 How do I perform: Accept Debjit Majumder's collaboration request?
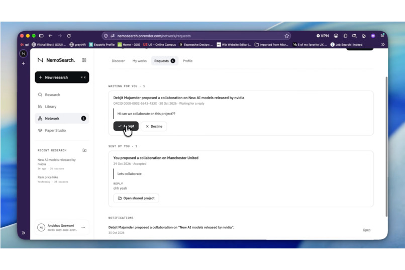[126, 126]
